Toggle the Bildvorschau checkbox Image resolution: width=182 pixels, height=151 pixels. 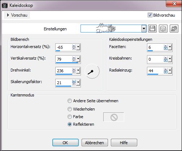(x=150, y=15)
